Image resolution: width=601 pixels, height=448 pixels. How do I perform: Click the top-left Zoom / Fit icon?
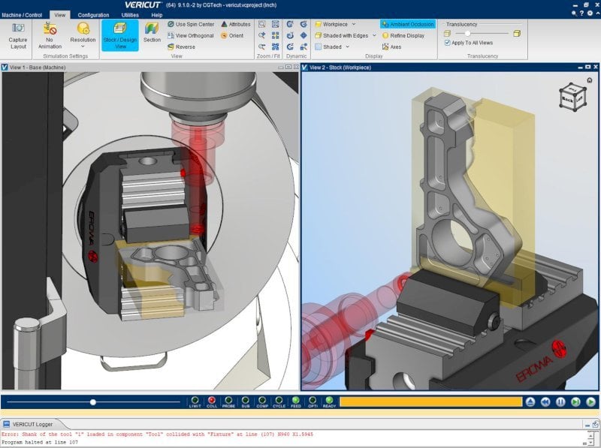coord(261,24)
